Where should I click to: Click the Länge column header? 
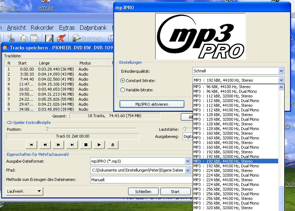(x=56, y=63)
